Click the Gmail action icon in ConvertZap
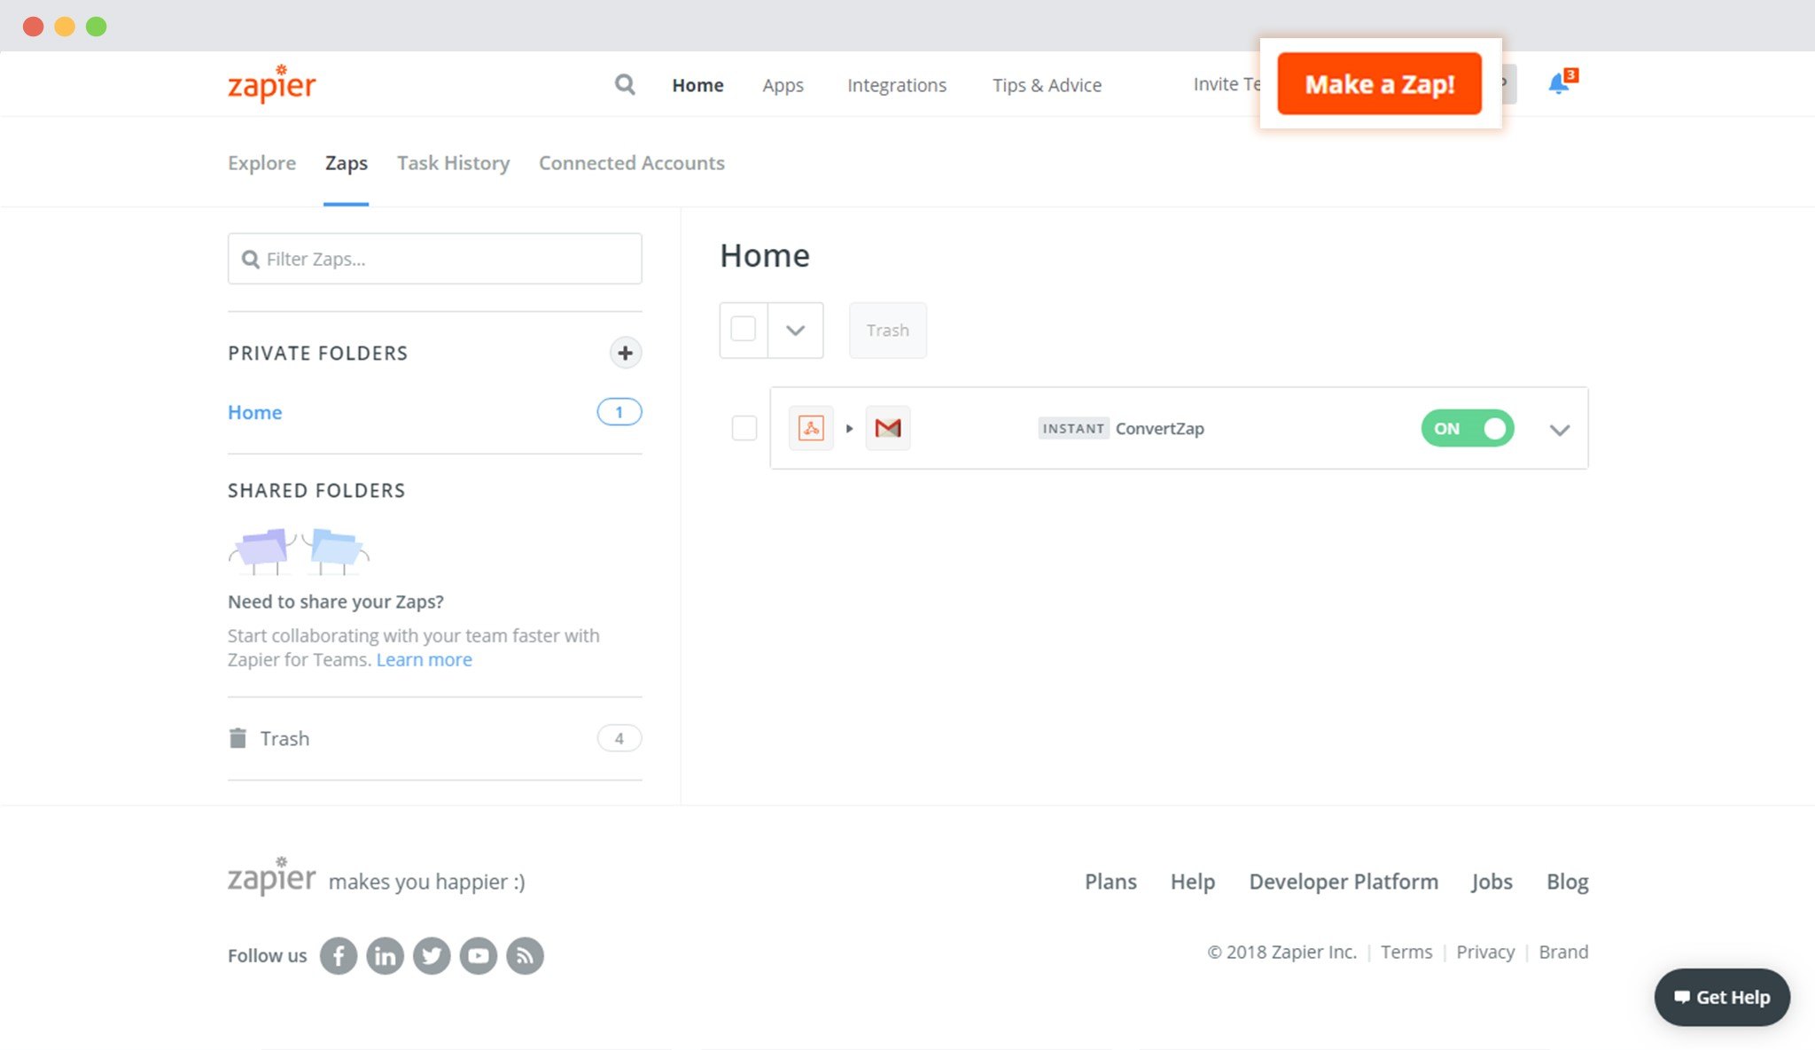1815x1050 pixels. coord(888,428)
